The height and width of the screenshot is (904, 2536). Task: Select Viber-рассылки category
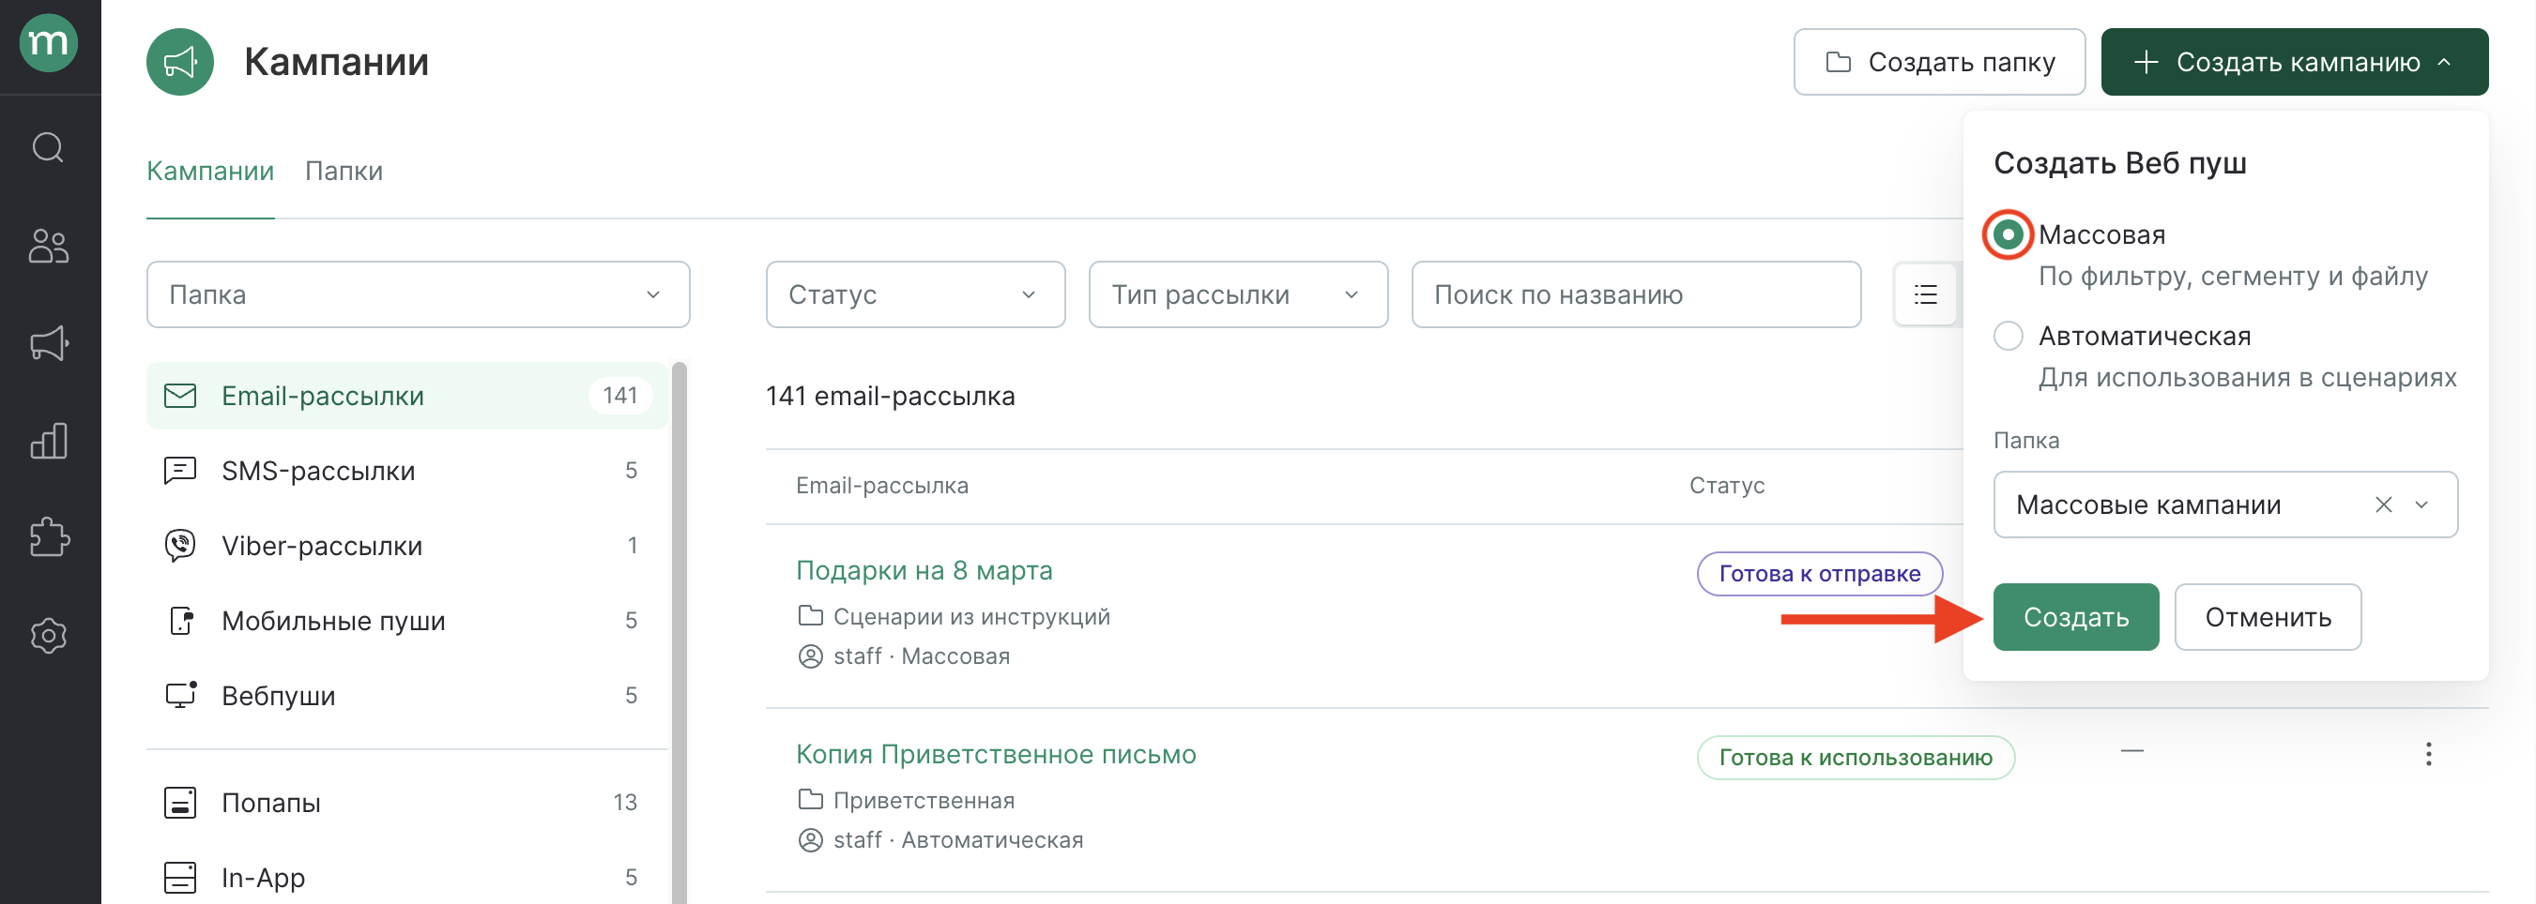406,545
